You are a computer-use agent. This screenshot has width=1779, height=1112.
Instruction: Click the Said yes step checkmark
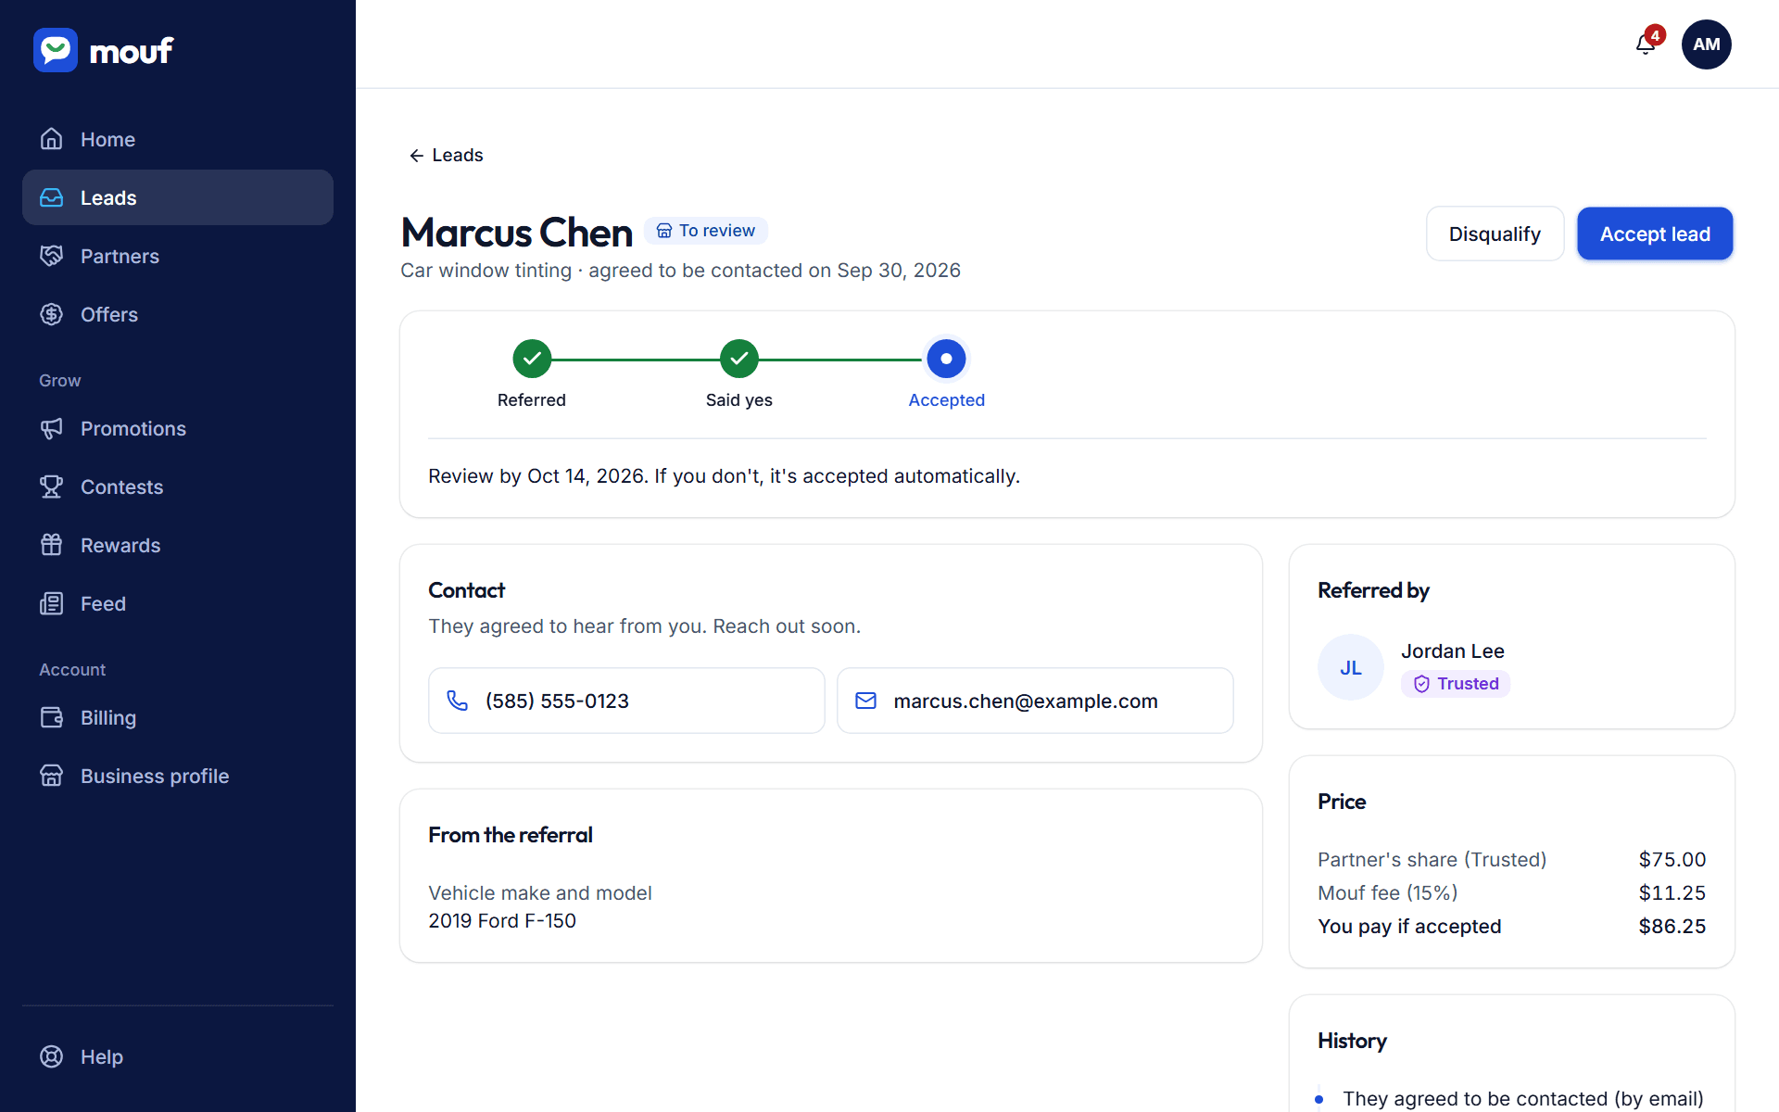[x=739, y=359]
